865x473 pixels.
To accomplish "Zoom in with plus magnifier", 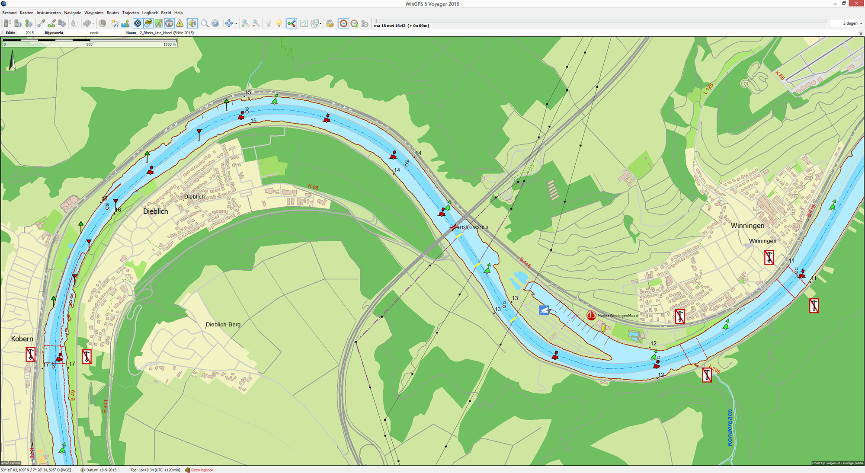I will [x=245, y=23].
